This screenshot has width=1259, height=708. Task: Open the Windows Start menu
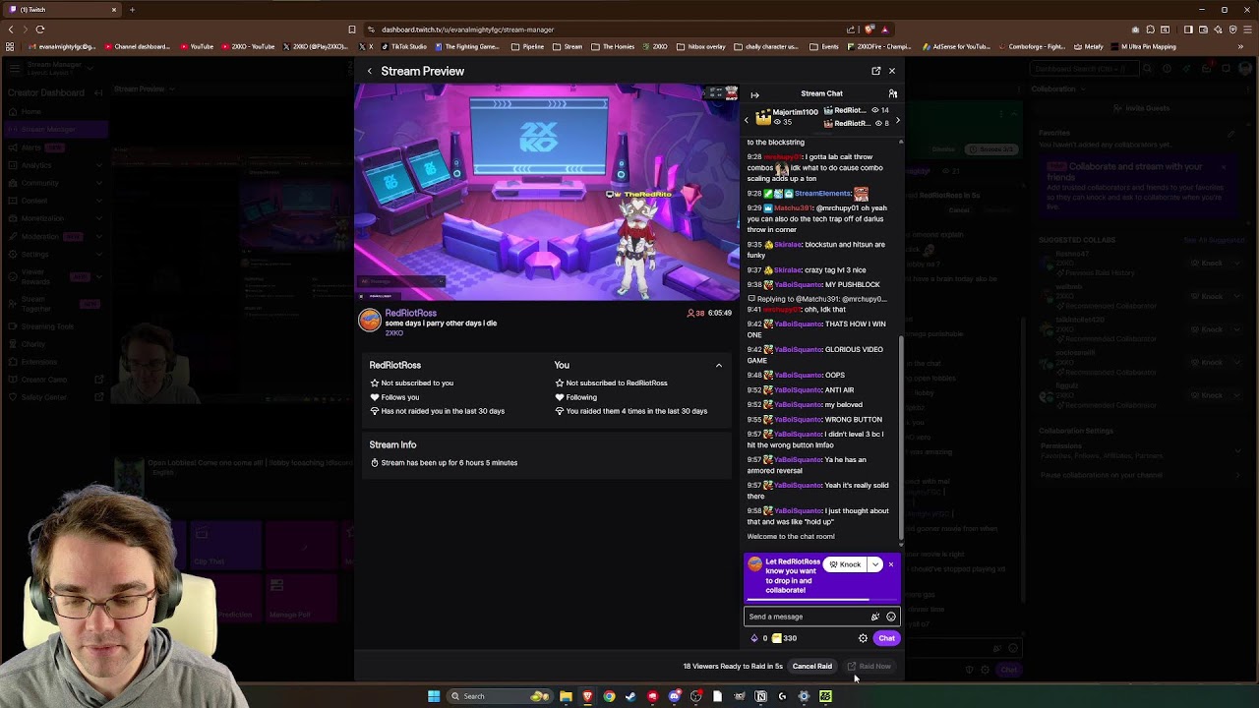(434, 696)
